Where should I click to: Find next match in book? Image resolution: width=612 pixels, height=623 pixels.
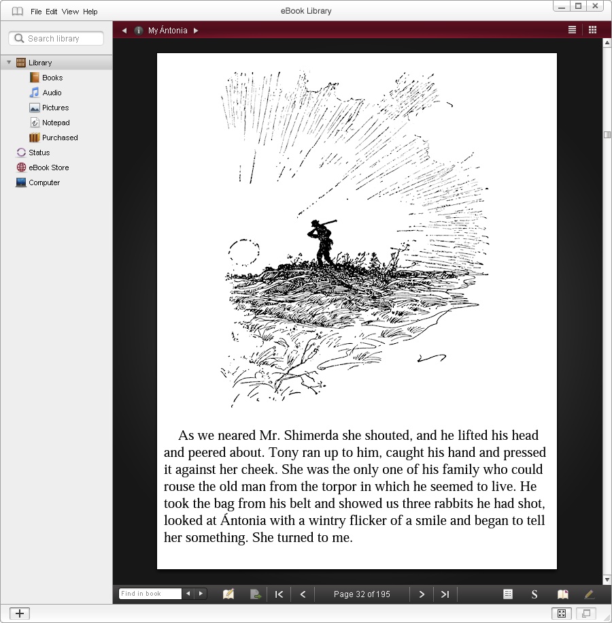201,594
